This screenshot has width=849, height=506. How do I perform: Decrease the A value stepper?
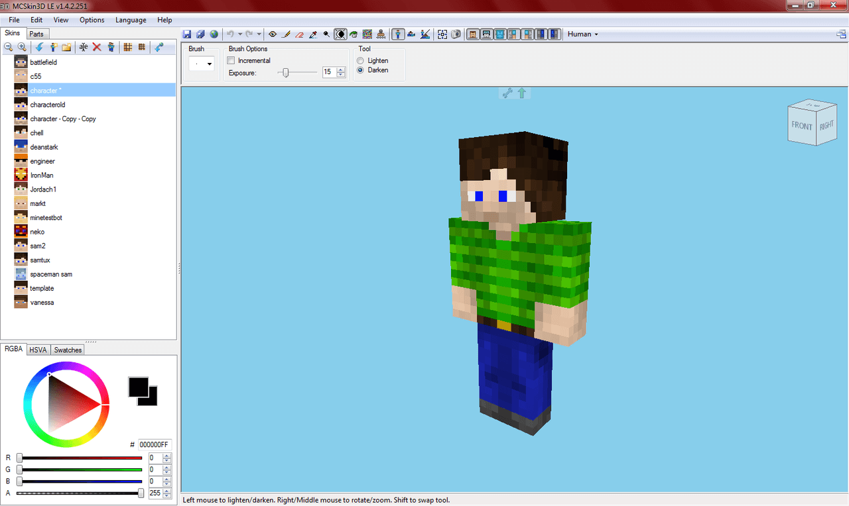(x=167, y=496)
